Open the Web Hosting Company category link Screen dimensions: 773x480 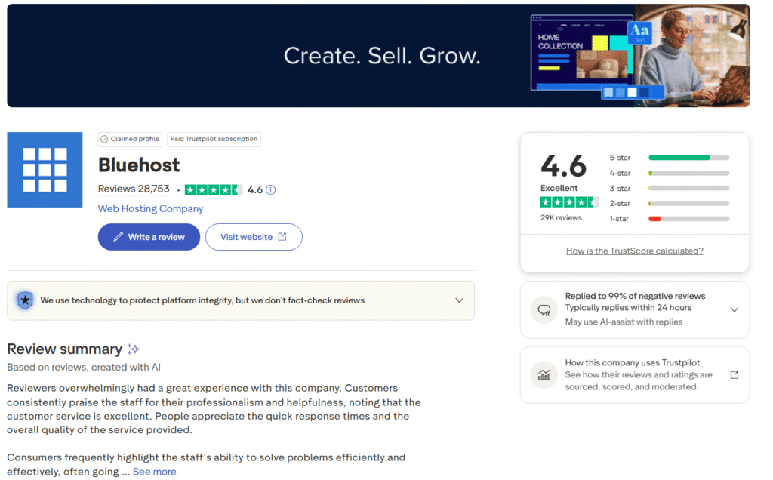click(x=150, y=209)
